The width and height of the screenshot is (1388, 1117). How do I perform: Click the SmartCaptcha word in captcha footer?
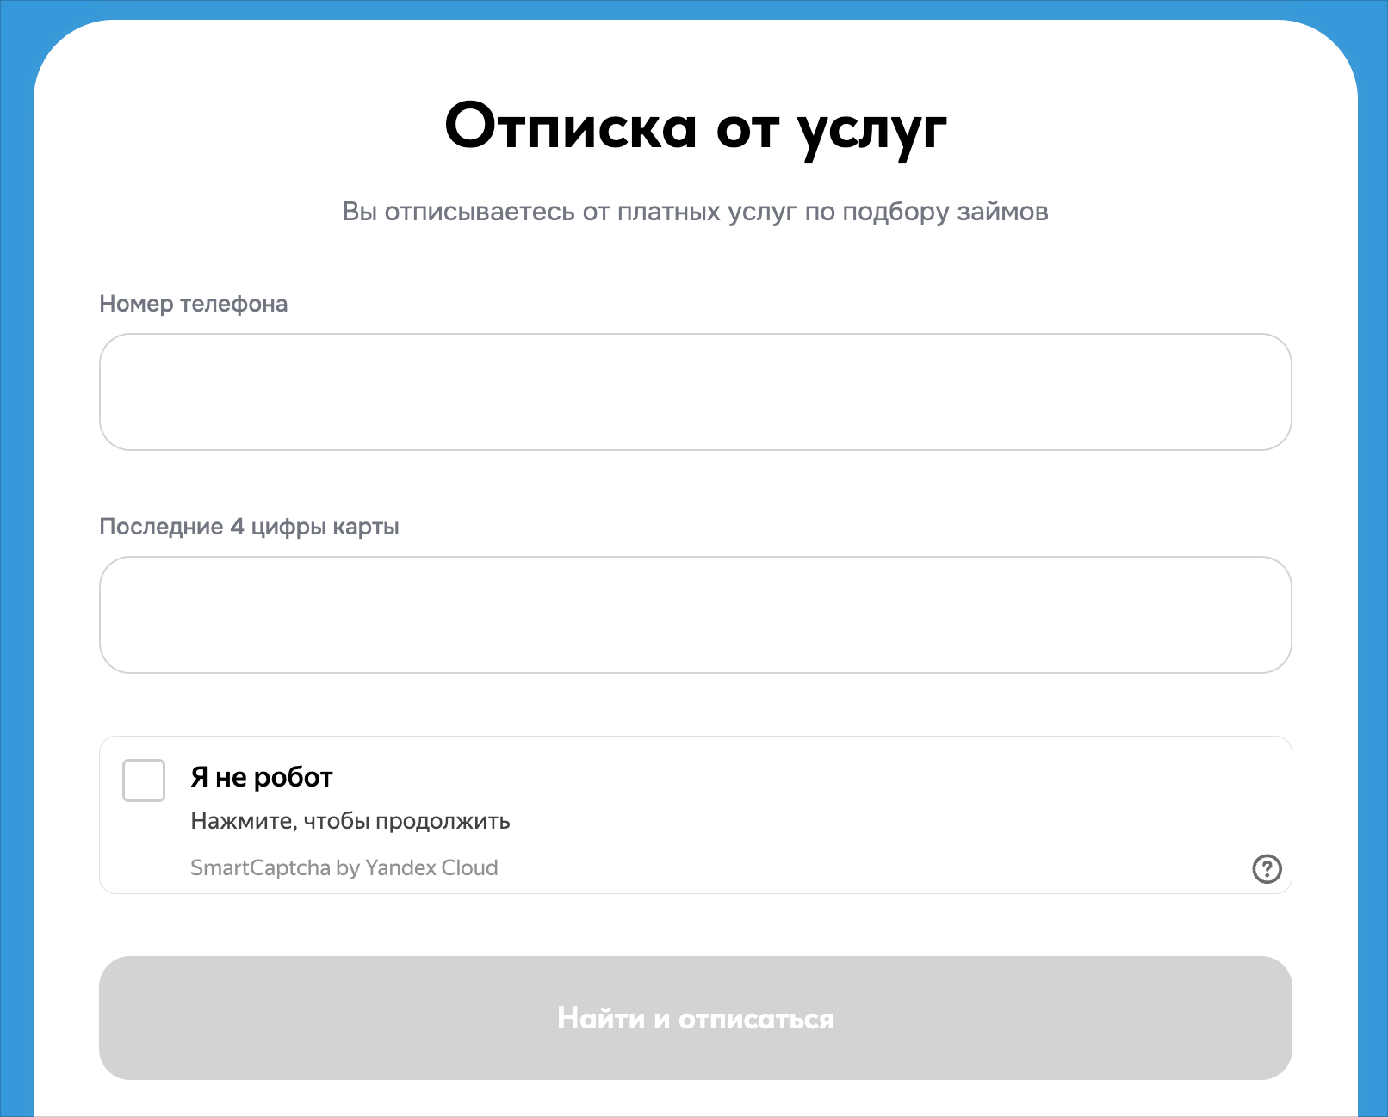point(260,867)
